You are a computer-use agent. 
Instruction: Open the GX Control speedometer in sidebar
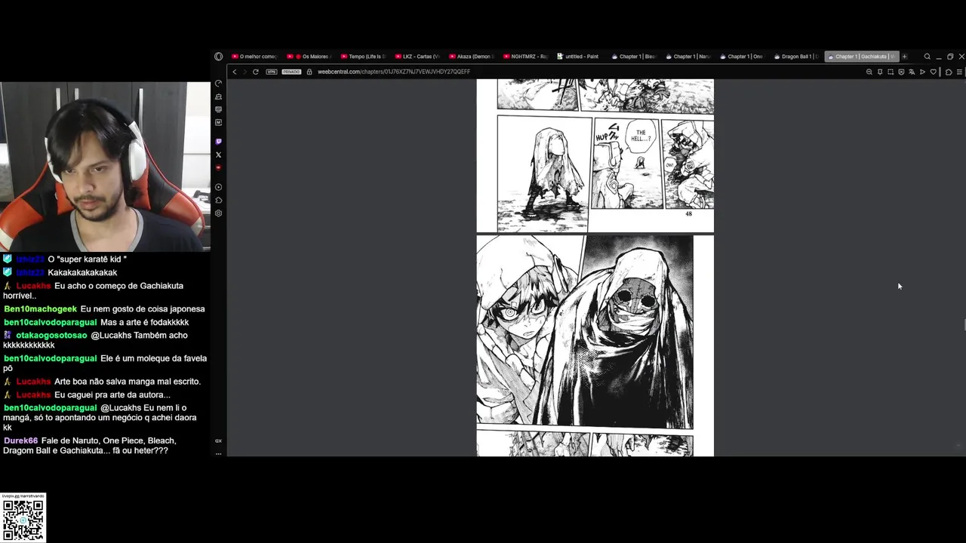click(x=218, y=84)
